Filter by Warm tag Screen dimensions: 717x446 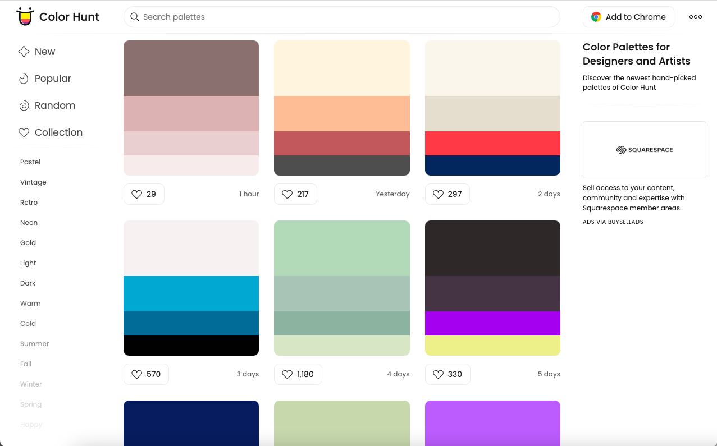click(x=30, y=304)
